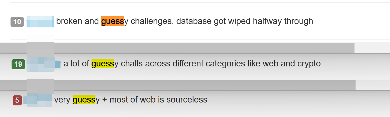Open the blurred username beside the 19 badge
Image resolution: width=390 pixels, height=117 pixels.
click(44, 64)
